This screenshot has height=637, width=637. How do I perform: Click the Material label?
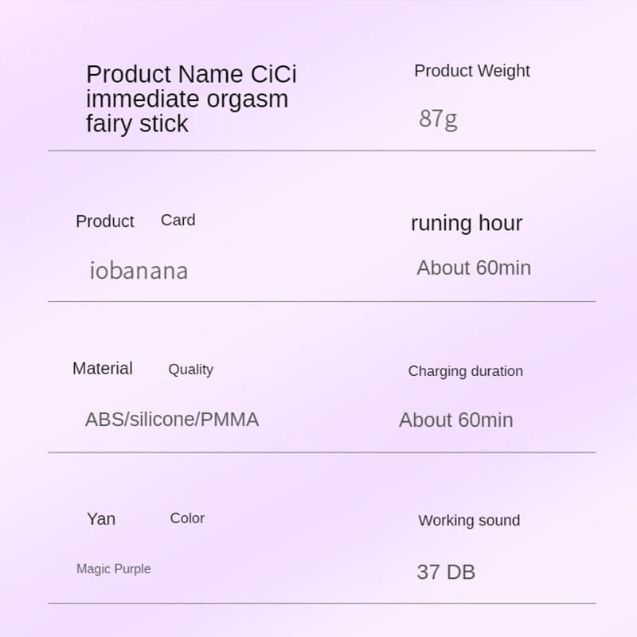tap(103, 369)
